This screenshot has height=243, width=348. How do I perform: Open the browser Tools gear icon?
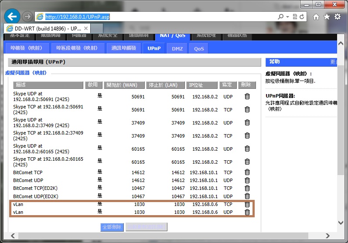338,17
